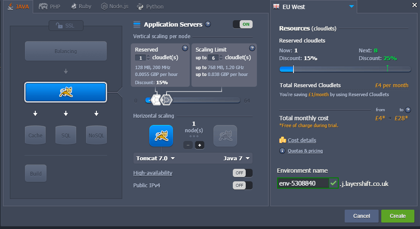Turn off the Application Servers switch
This screenshot has height=229, width=420.
(x=242, y=24)
